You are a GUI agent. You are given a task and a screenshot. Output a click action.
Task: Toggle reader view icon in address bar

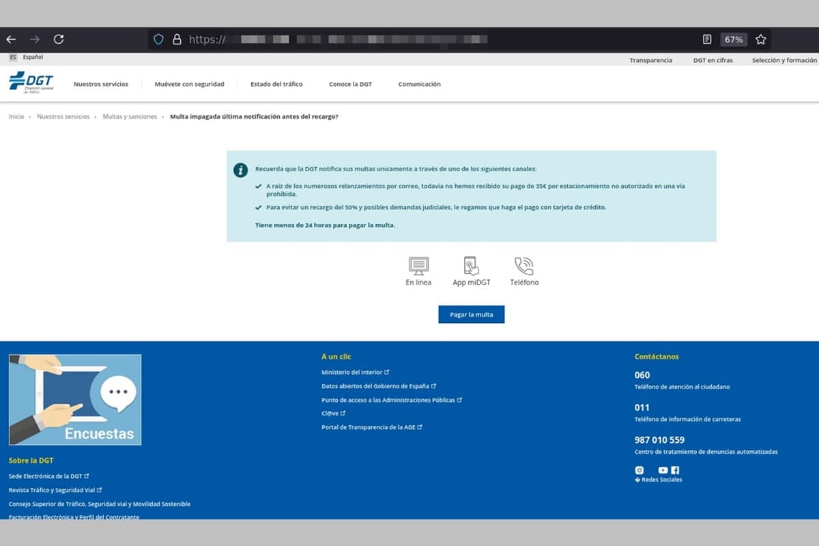[x=708, y=40]
